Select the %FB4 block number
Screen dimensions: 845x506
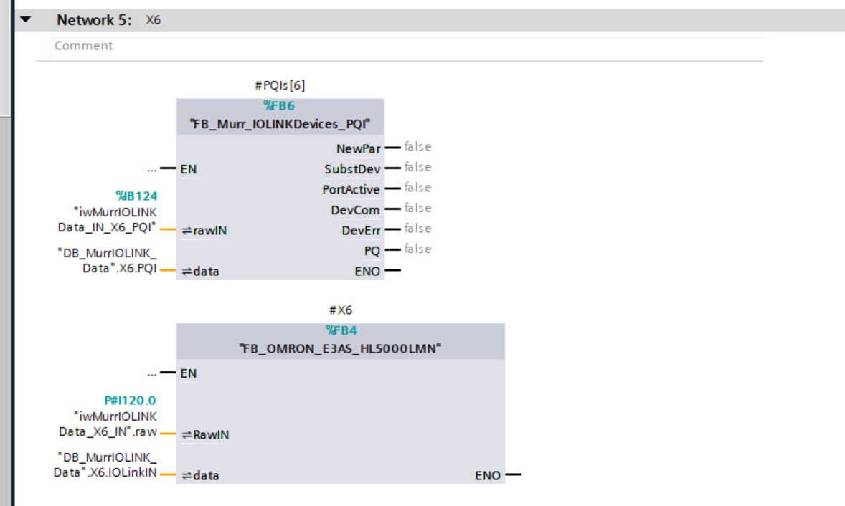[x=341, y=330]
